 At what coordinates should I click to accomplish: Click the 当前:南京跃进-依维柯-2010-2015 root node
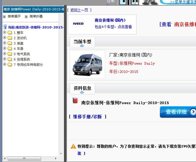click(x=36, y=27)
